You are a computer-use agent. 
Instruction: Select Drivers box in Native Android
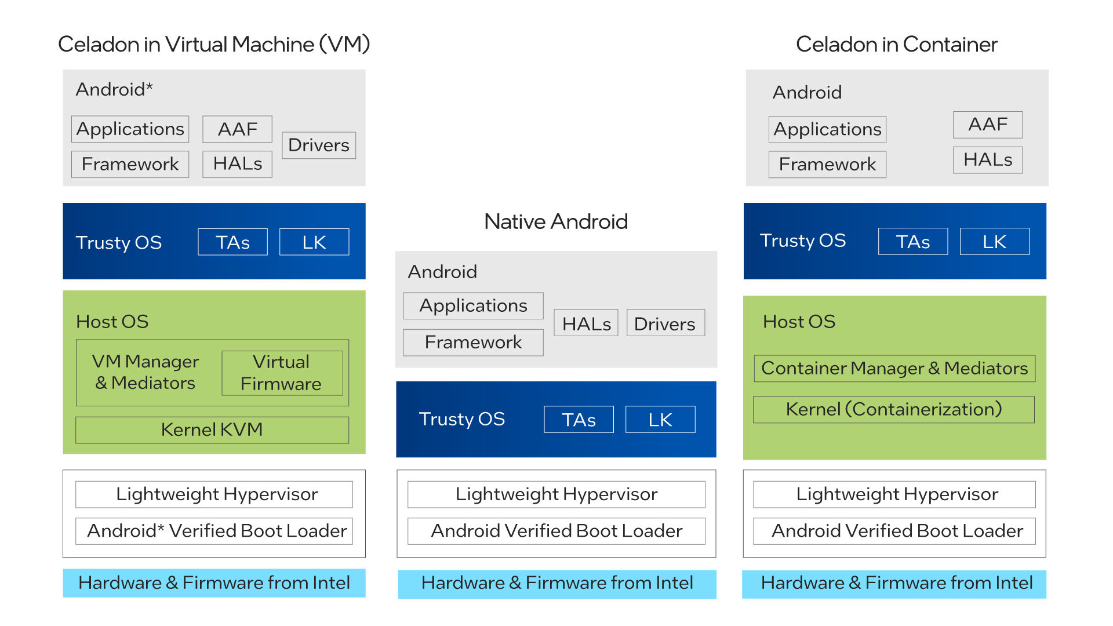[665, 323]
